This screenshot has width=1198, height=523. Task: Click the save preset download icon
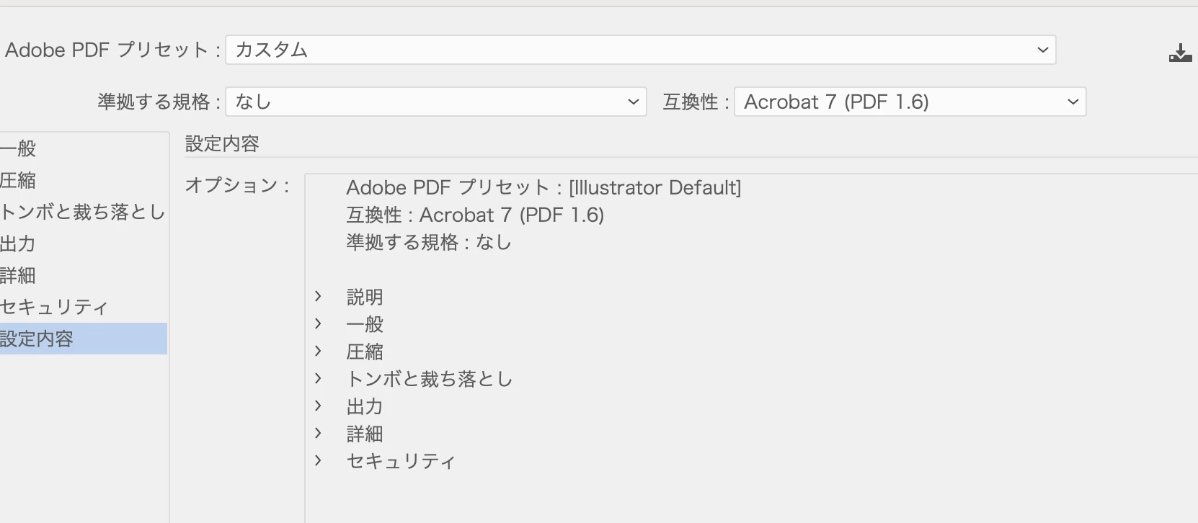tap(1180, 53)
